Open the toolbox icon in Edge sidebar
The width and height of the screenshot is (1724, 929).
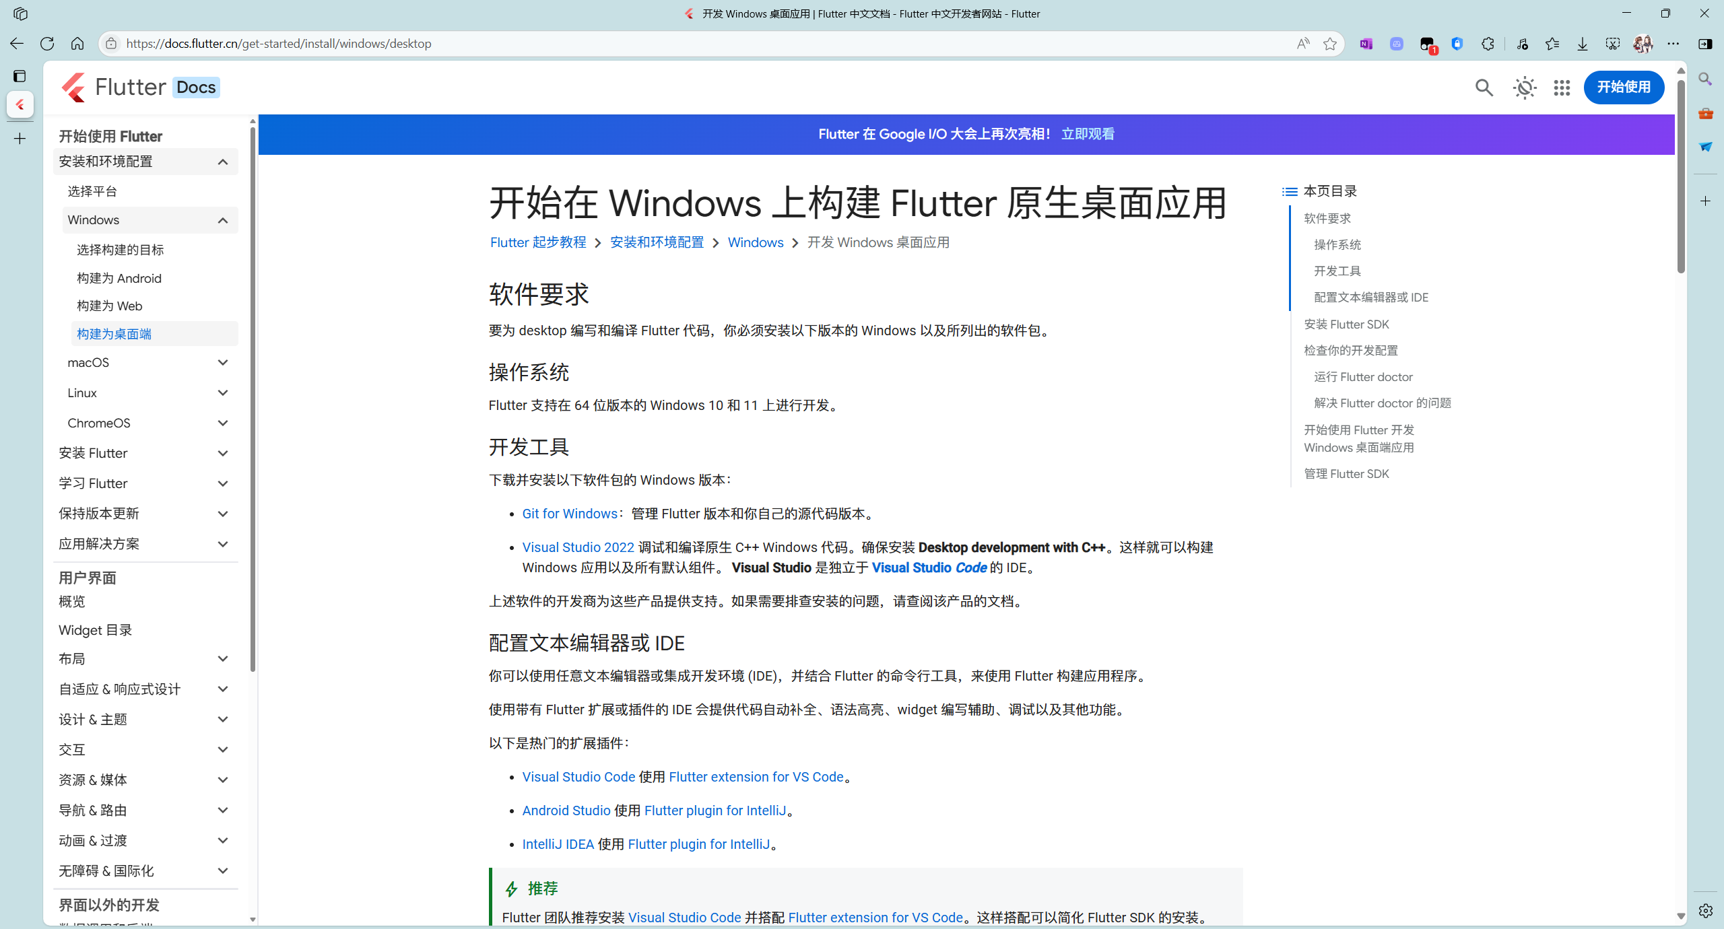click(1705, 113)
